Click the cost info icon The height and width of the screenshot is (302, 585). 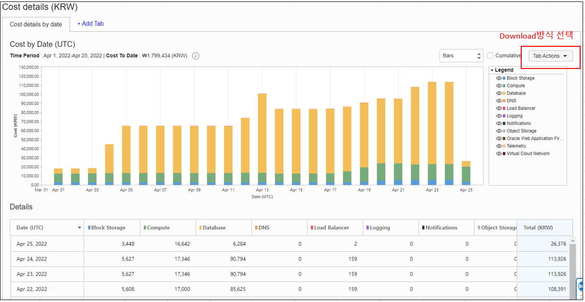point(196,56)
